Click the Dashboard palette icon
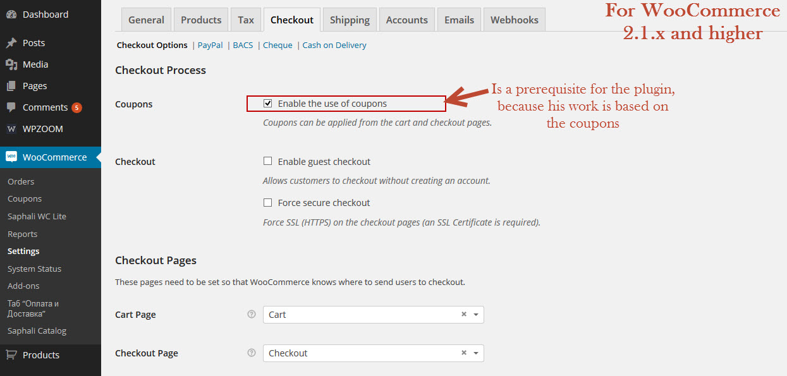This screenshot has width=787, height=376. (x=11, y=14)
